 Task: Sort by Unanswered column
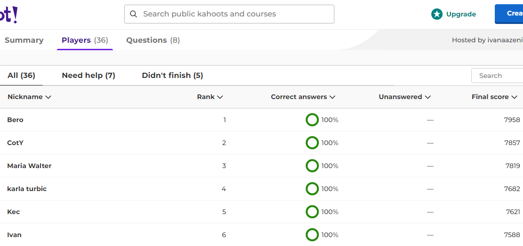pyautogui.click(x=404, y=97)
